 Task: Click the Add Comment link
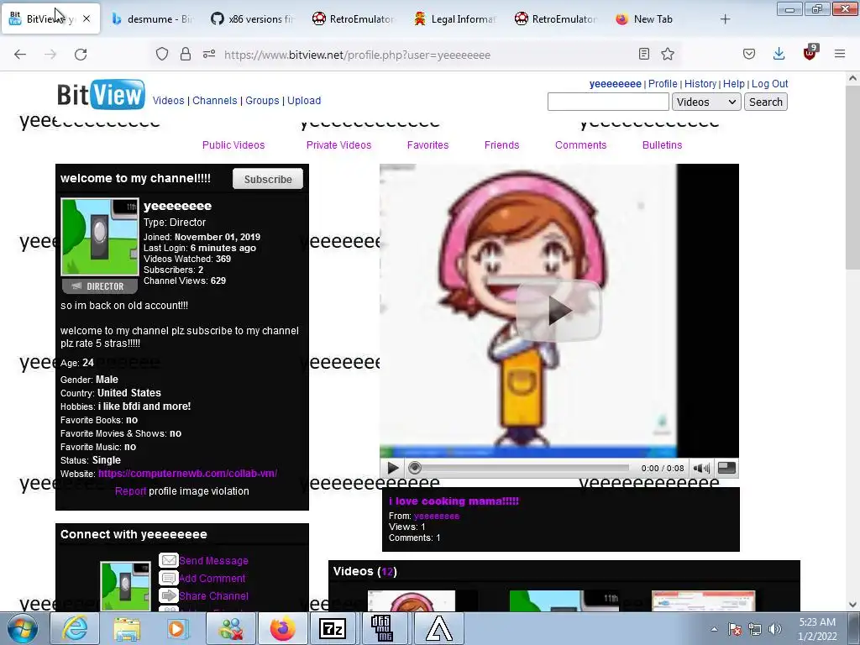tap(212, 578)
